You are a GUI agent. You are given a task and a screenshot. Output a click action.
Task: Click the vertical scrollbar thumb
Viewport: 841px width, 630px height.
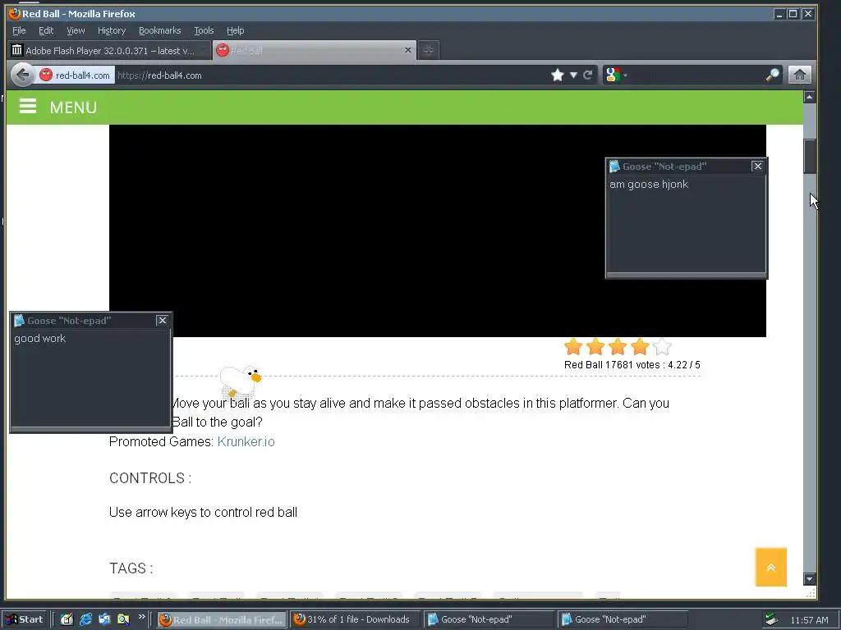tap(809, 156)
